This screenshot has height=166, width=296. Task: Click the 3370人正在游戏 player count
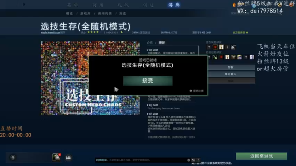click(141, 32)
